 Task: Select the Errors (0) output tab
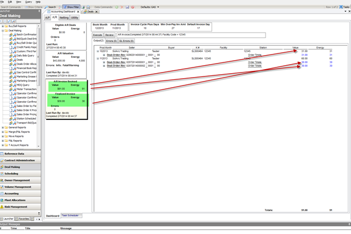(x=111, y=40)
